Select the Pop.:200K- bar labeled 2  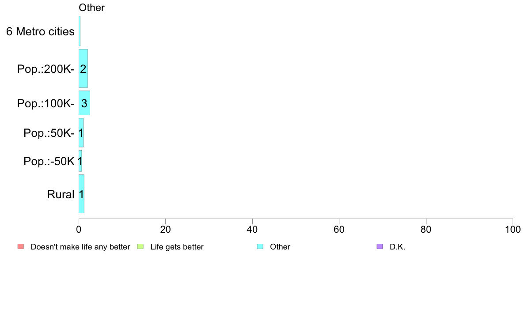pos(83,68)
